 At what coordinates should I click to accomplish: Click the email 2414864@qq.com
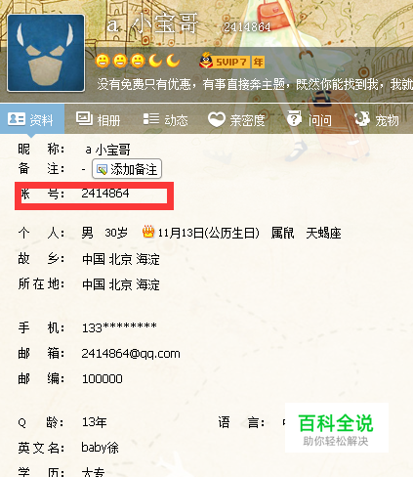coord(131,354)
